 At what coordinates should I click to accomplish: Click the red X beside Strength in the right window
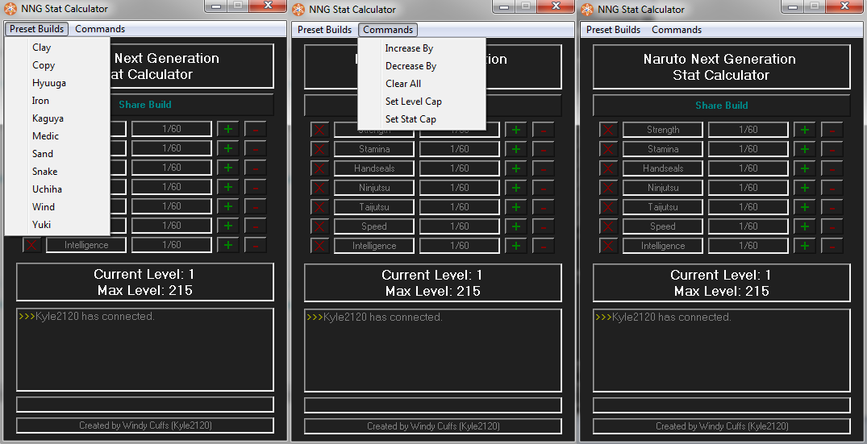pos(608,130)
